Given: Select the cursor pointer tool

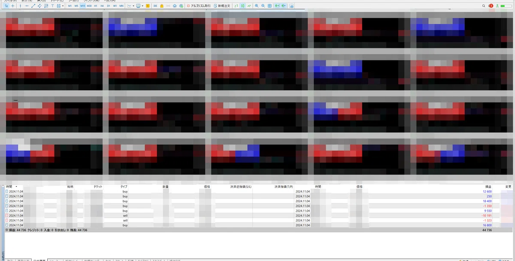Looking at the screenshot, I should coord(6,6).
